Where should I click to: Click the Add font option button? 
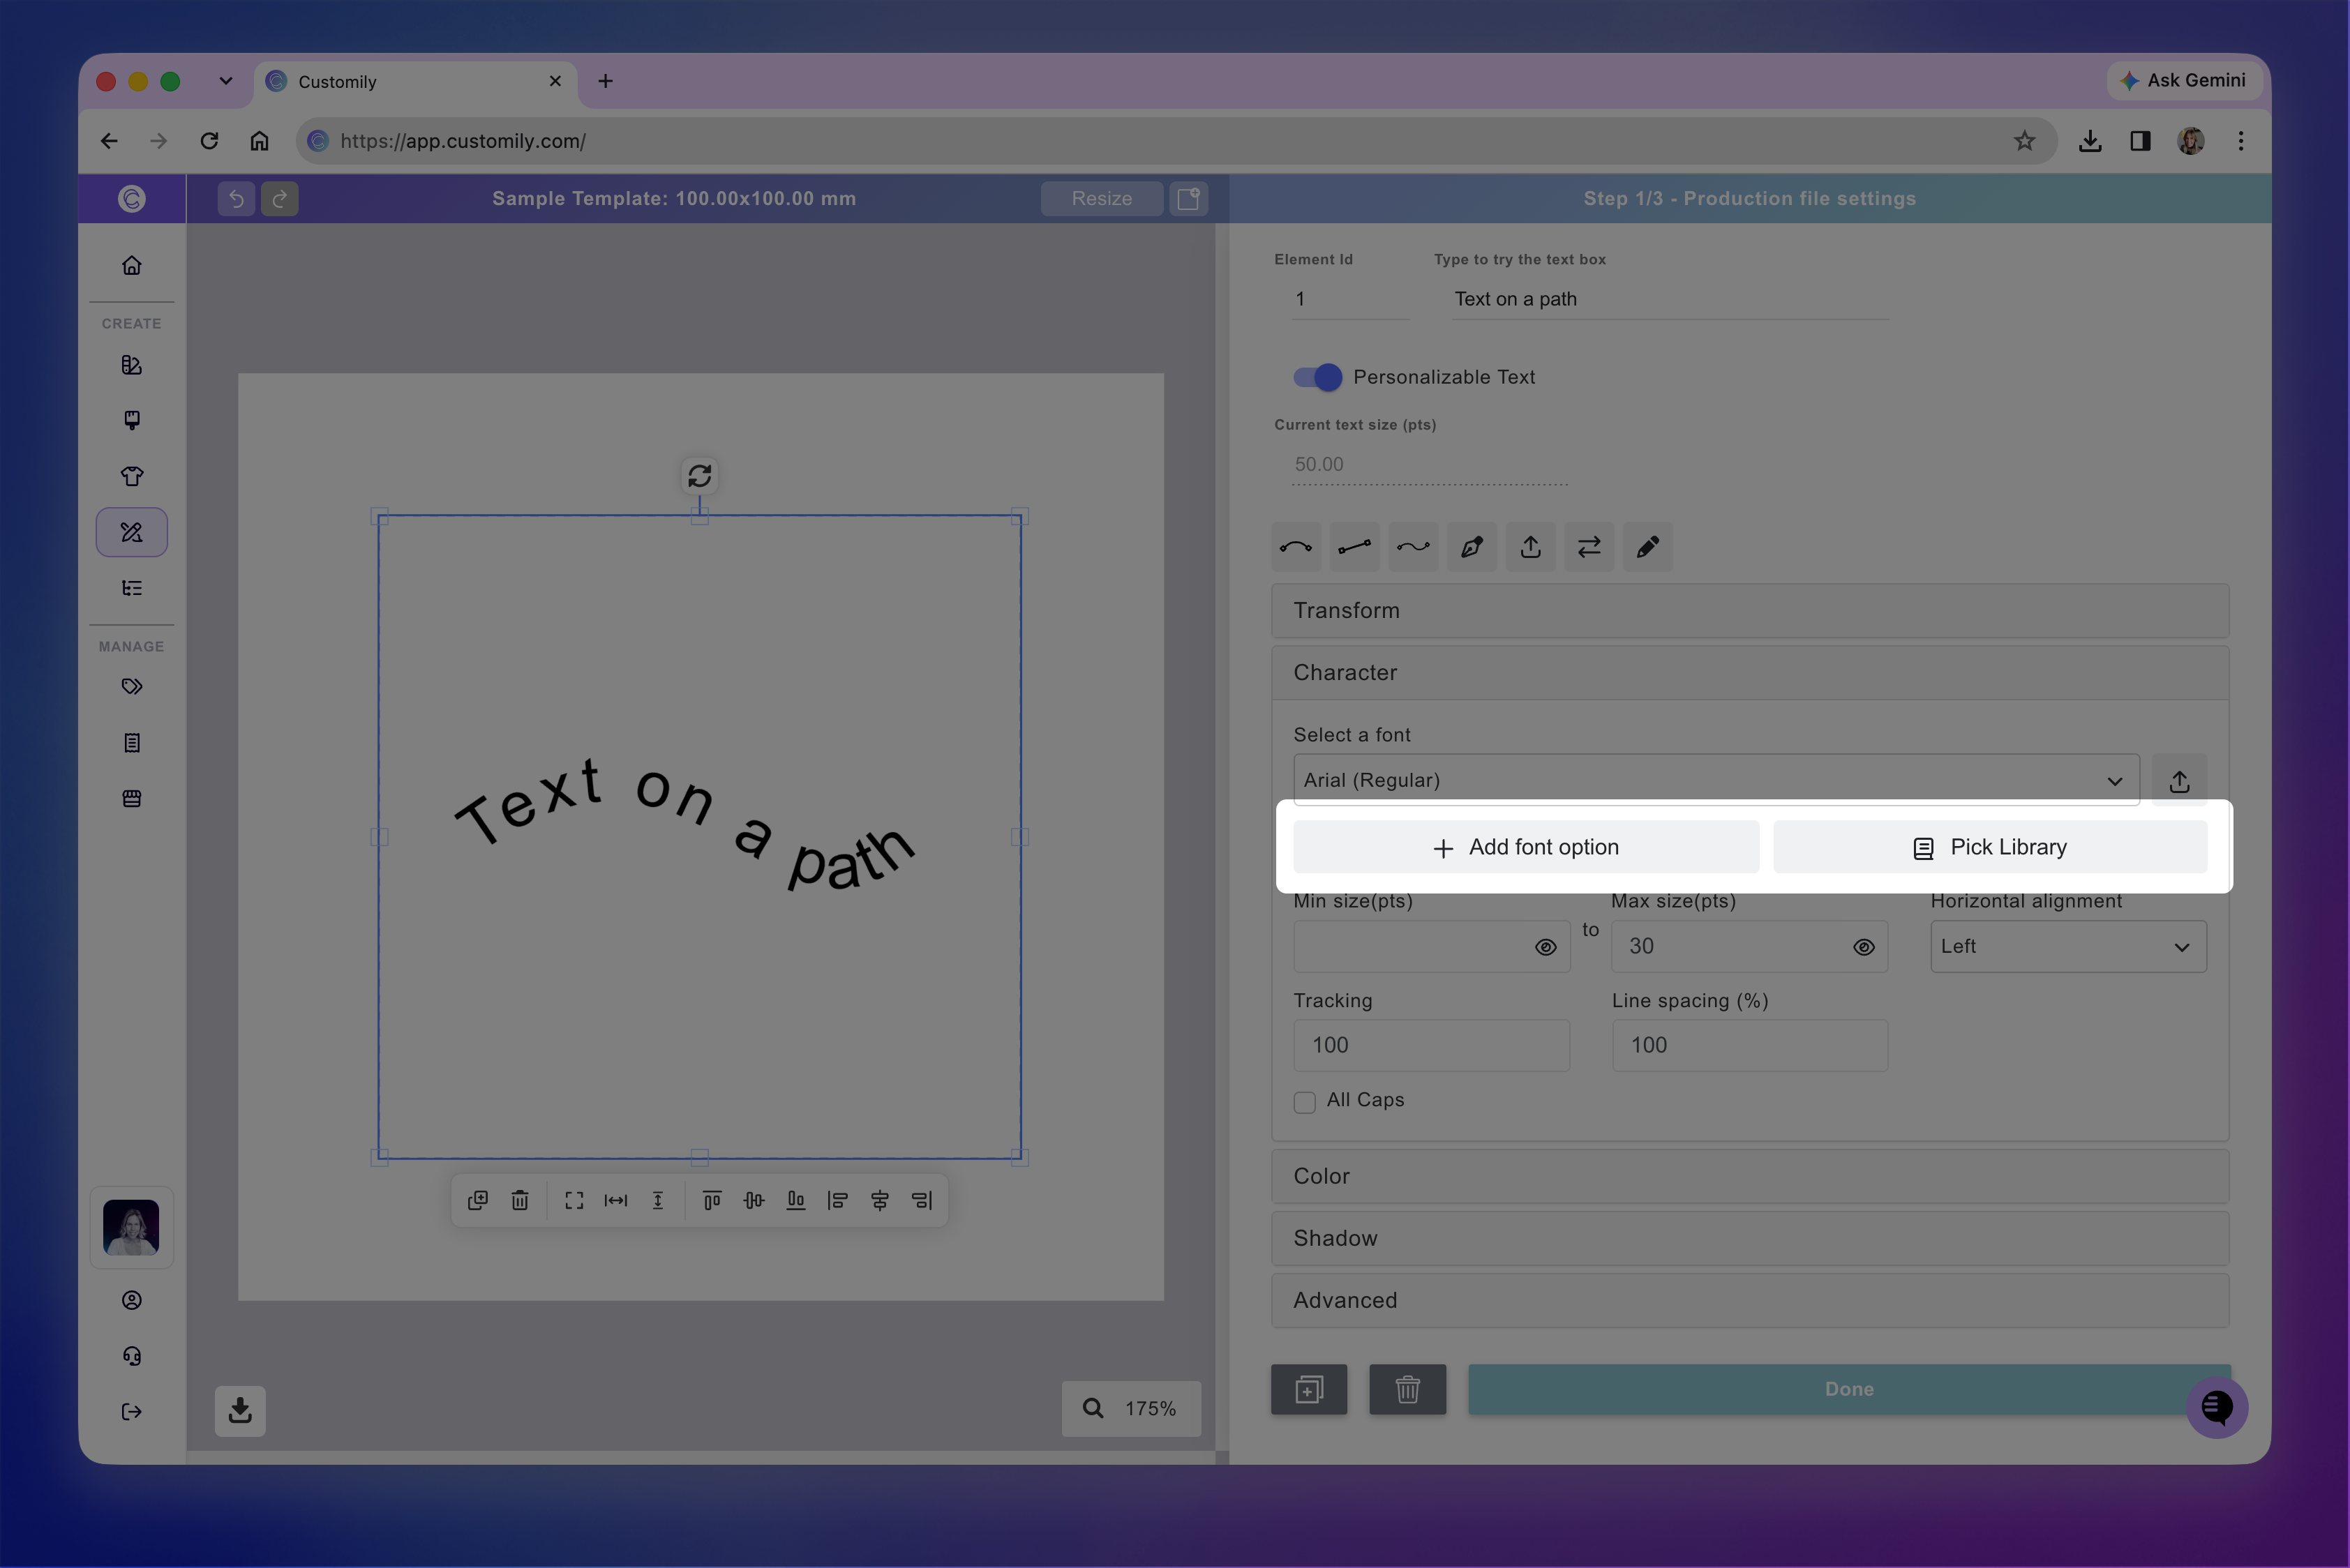pyautogui.click(x=1526, y=847)
